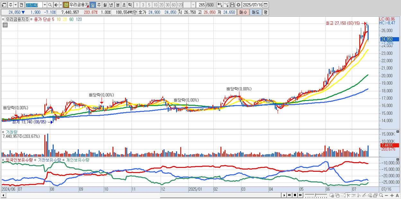Open the dropdown next to the speaker icon
Image resolution: width=401 pixels, height=199 pixels.
pyautogui.click(x=61, y=5)
